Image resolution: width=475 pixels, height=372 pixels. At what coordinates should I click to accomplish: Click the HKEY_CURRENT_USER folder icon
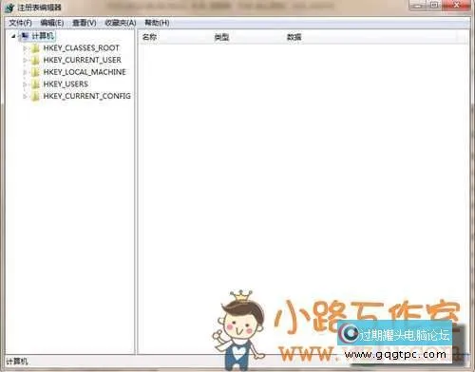pos(35,60)
